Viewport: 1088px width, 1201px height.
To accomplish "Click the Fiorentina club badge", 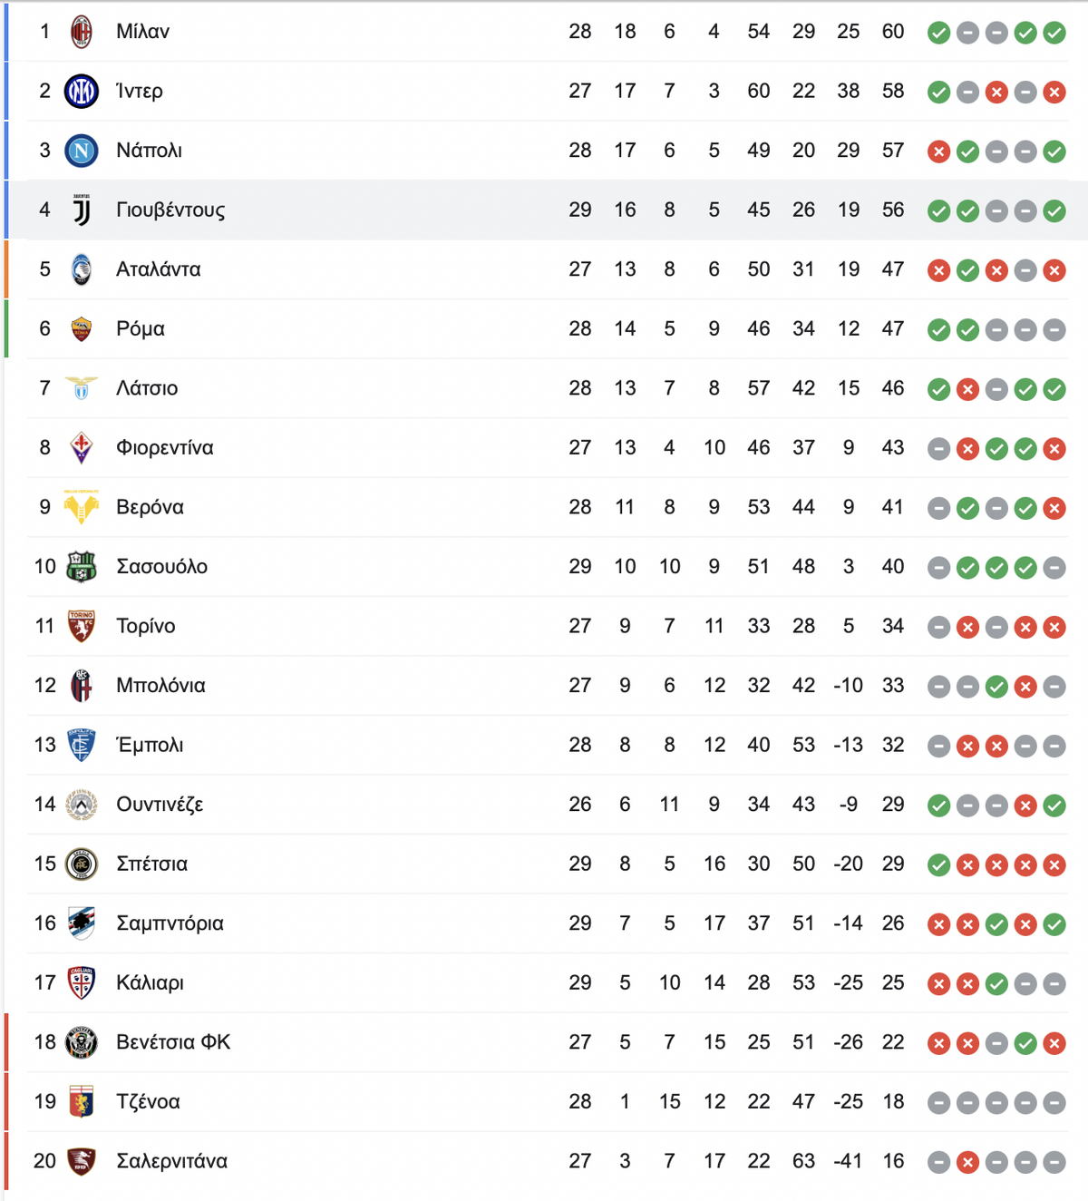I will click(82, 448).
